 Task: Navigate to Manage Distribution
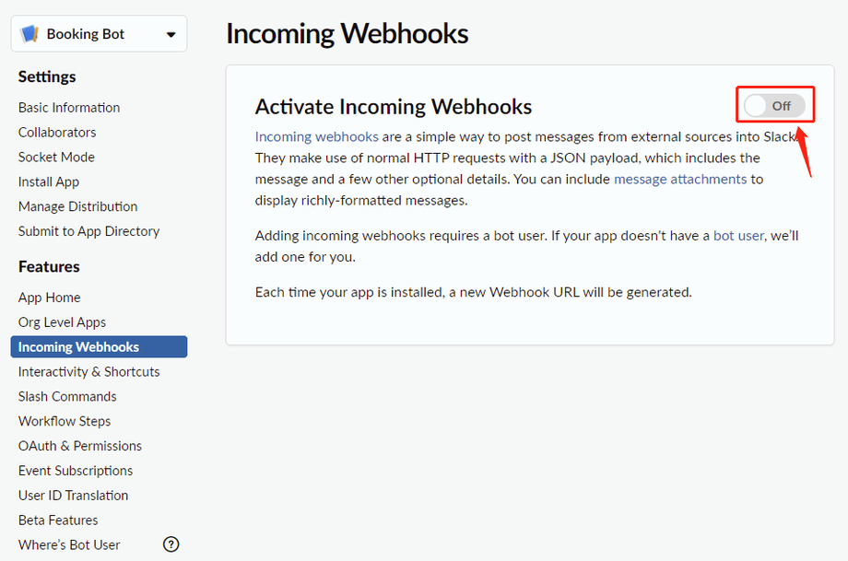(x=77, y=207)
